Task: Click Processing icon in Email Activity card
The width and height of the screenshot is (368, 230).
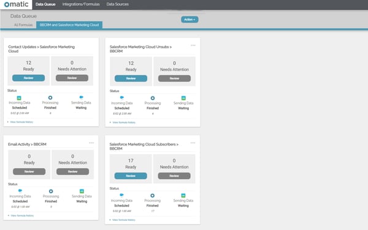Action: (51, 191)
